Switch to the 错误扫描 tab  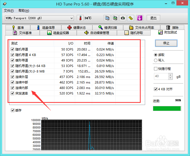pyautogui.click(x=108, y=27)
